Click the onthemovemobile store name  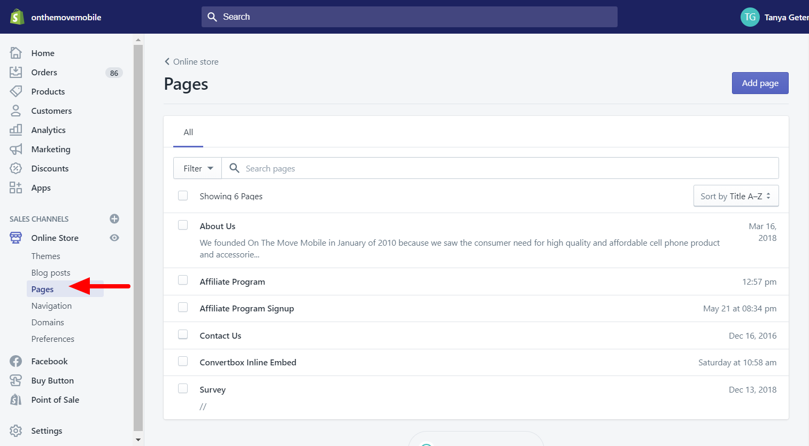click(x=66, y=17)
